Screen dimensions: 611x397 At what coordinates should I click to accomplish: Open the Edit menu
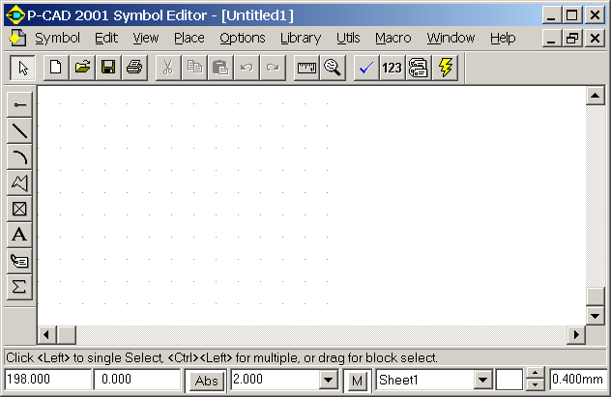point(106,38)
